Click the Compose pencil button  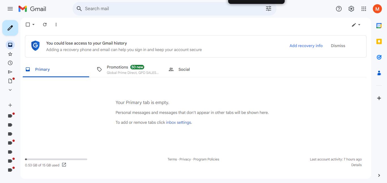pos(10,28)
